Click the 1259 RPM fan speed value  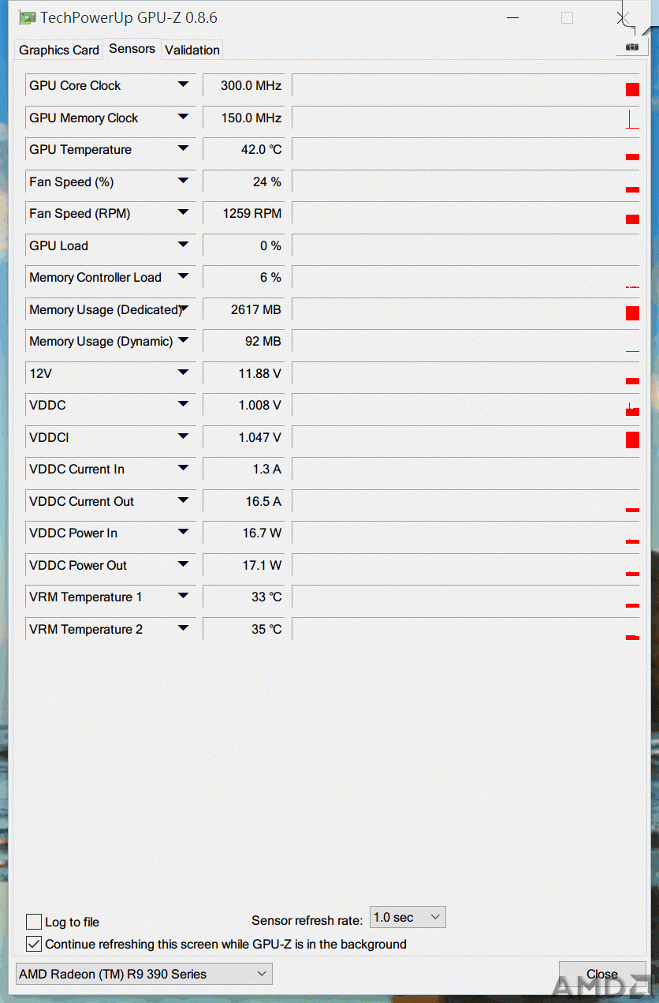(244, 213)
